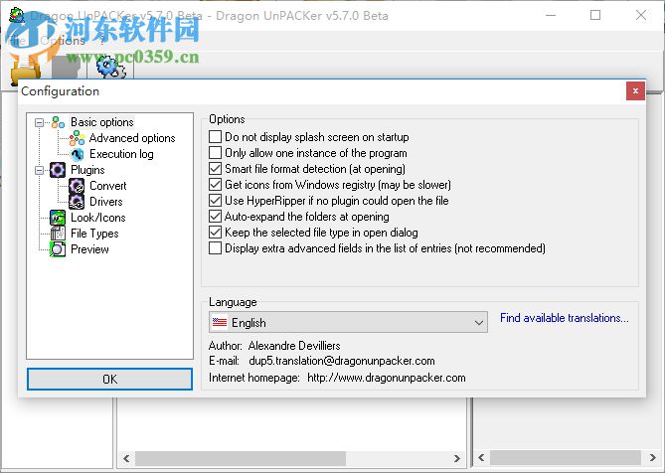This screenshot has width=665, height=473.
Task: Click the Look/Icons tree icon
Action: tap(58, 218)
